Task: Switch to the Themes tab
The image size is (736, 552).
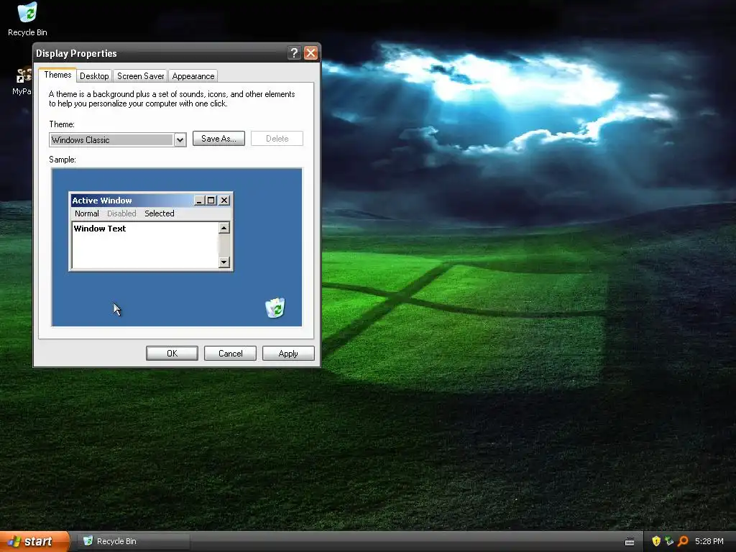Action: click(x=57, y=75)
